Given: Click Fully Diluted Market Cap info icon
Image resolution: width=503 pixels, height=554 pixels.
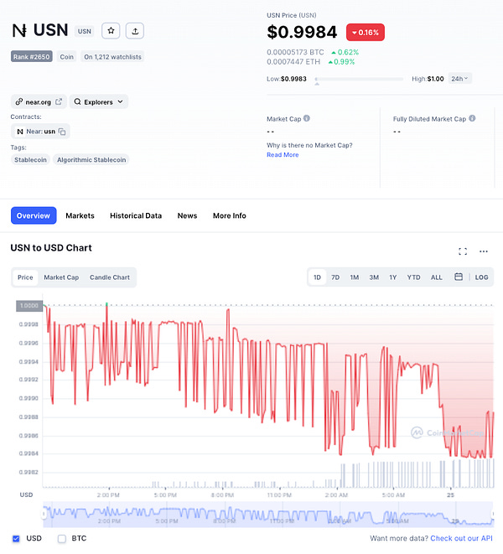Looking at the screenshot, I should click(472, 118).
